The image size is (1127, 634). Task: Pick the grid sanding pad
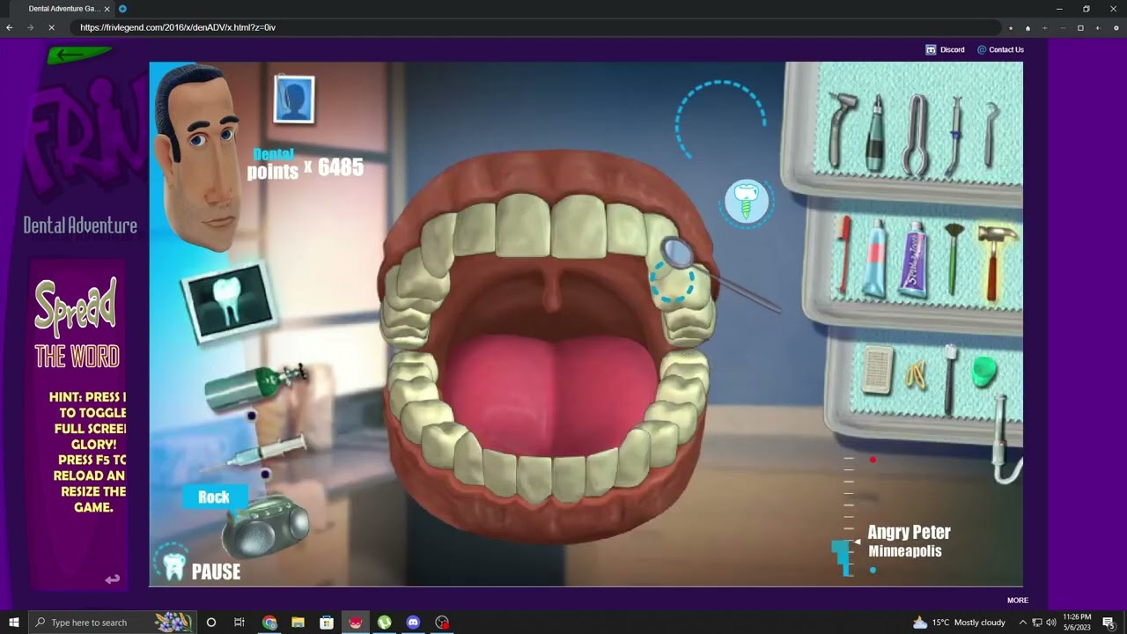coord(877,370)
